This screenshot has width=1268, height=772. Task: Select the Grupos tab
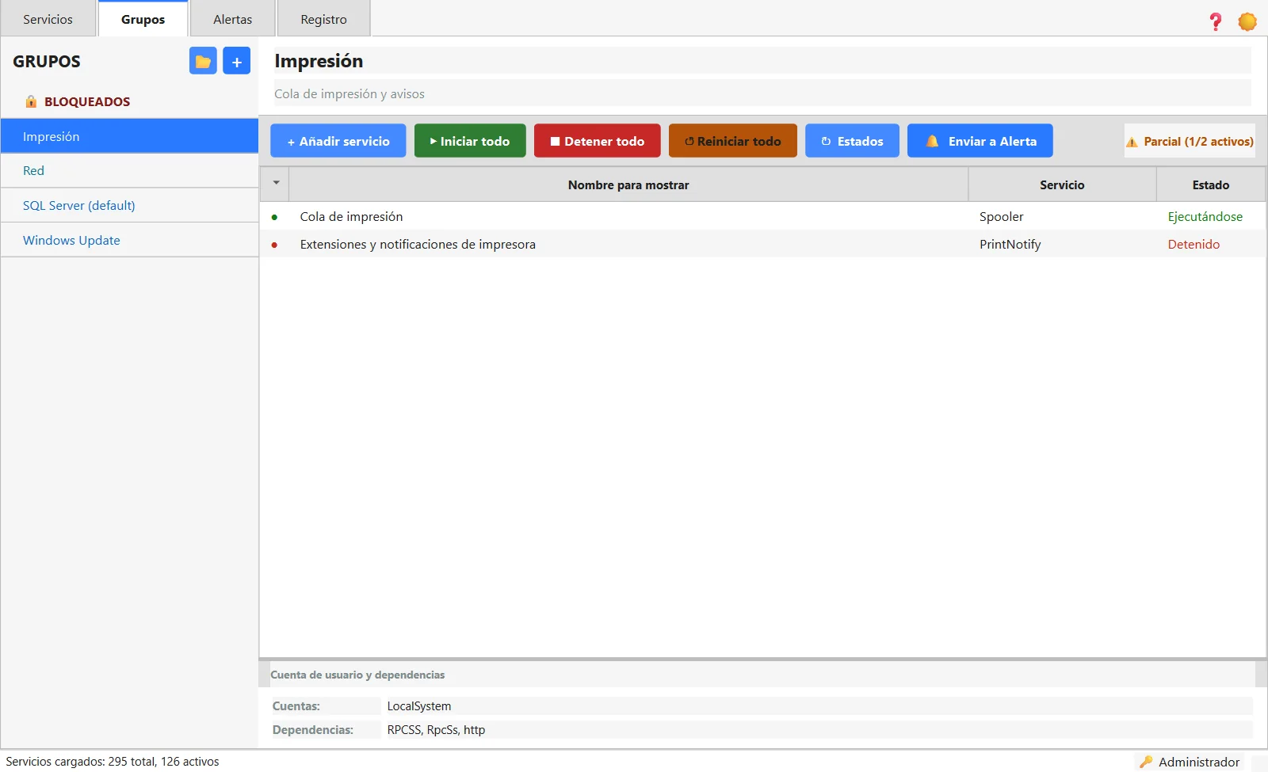pos(143,19)
